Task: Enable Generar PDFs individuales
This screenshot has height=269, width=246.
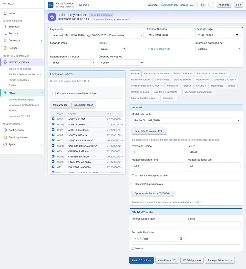Action: 133,184
